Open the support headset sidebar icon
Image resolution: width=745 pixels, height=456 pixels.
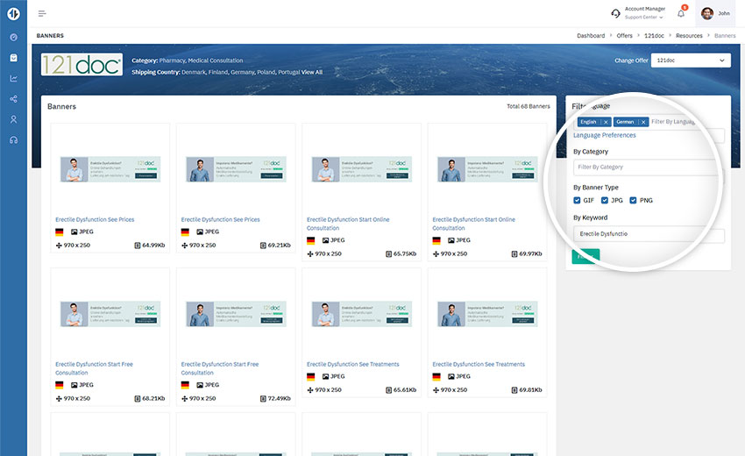13,140
